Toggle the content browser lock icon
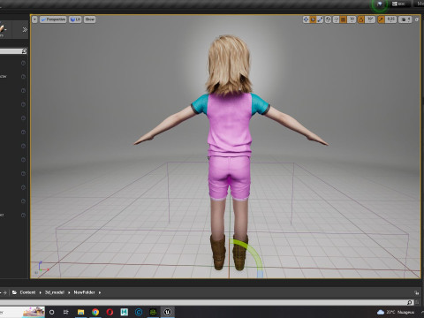The height and width of the screenshot is (318, 424). pos(416,292)
